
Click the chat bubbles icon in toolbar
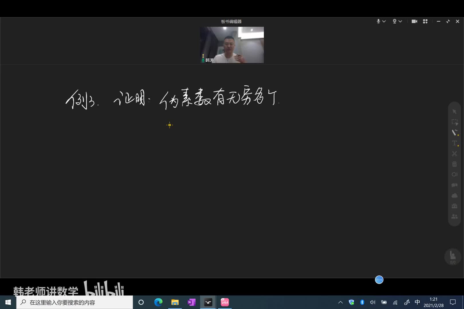[455, 185]
